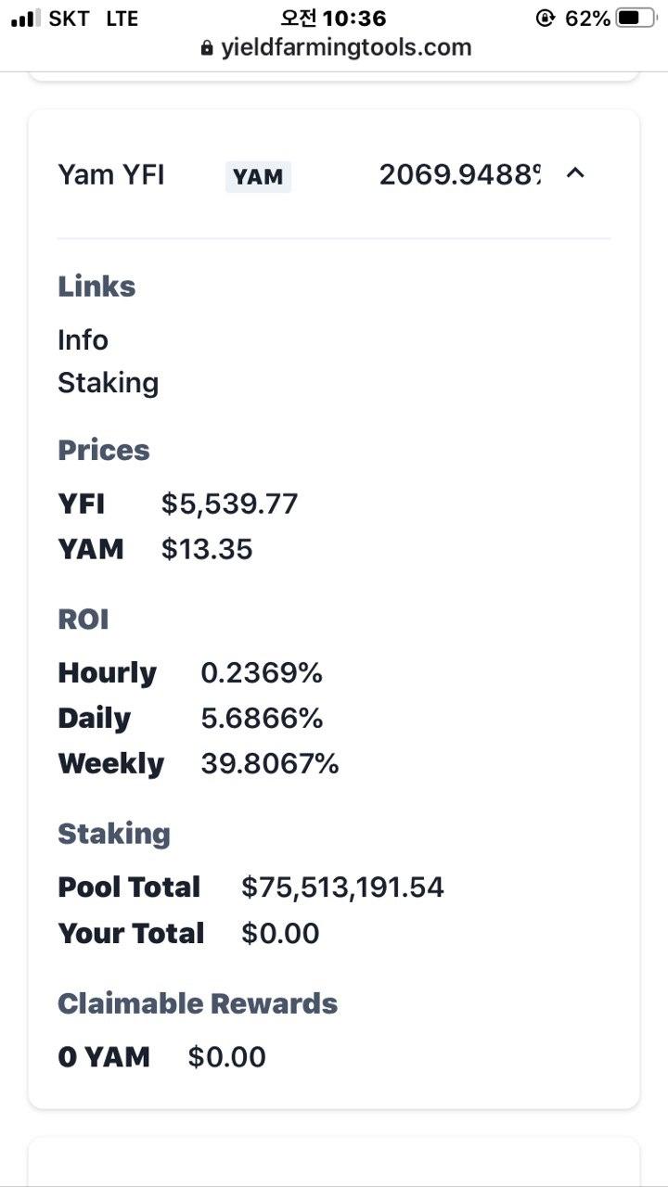Tap the Weekly ROI value 39.8067%

click(x=270, y=764)
